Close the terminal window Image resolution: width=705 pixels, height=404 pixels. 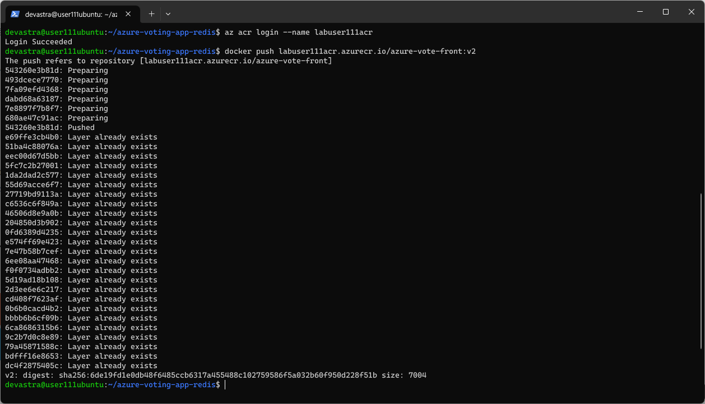click(x=692, y=12)
